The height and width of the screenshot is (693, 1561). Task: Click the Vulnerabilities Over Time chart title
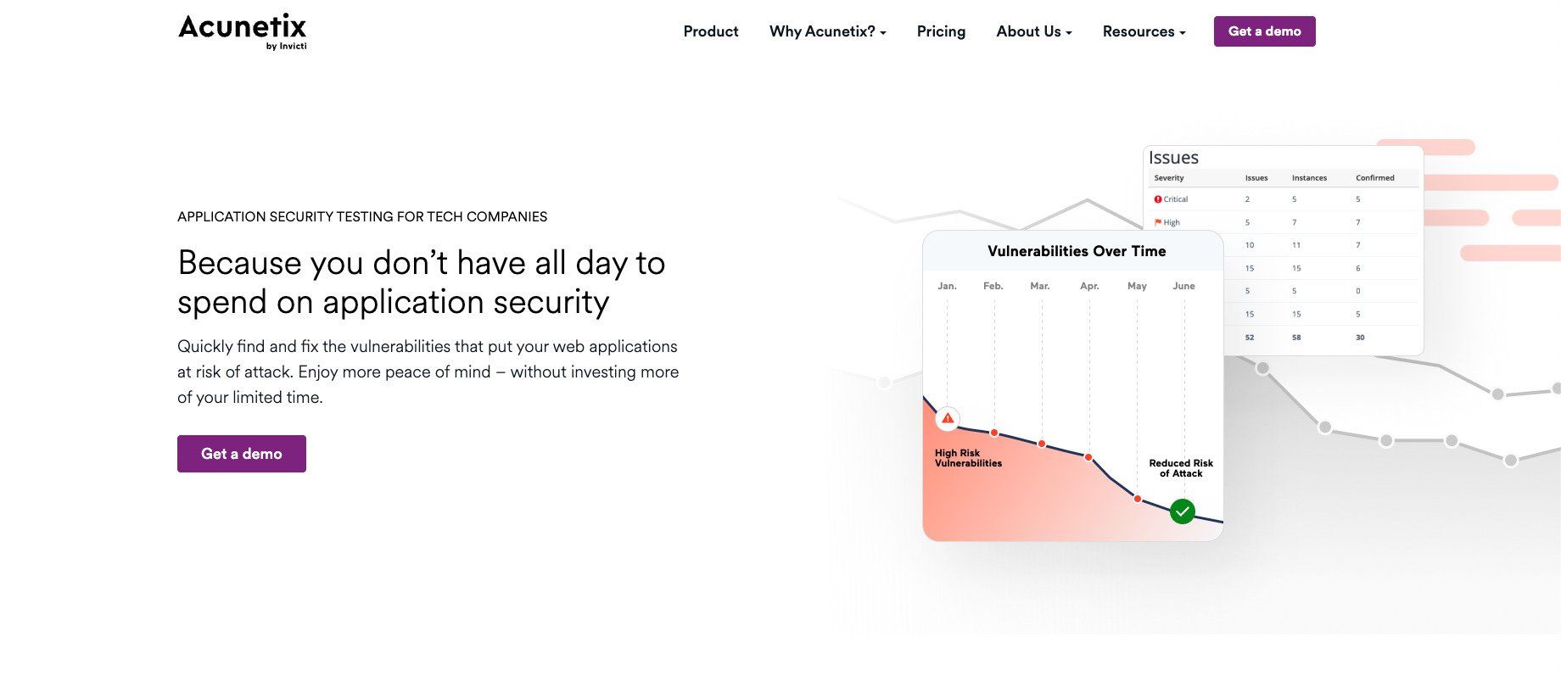click(1077, 251)
